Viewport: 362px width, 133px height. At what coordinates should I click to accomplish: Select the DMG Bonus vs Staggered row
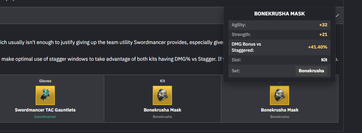click(x=279, y=47)
